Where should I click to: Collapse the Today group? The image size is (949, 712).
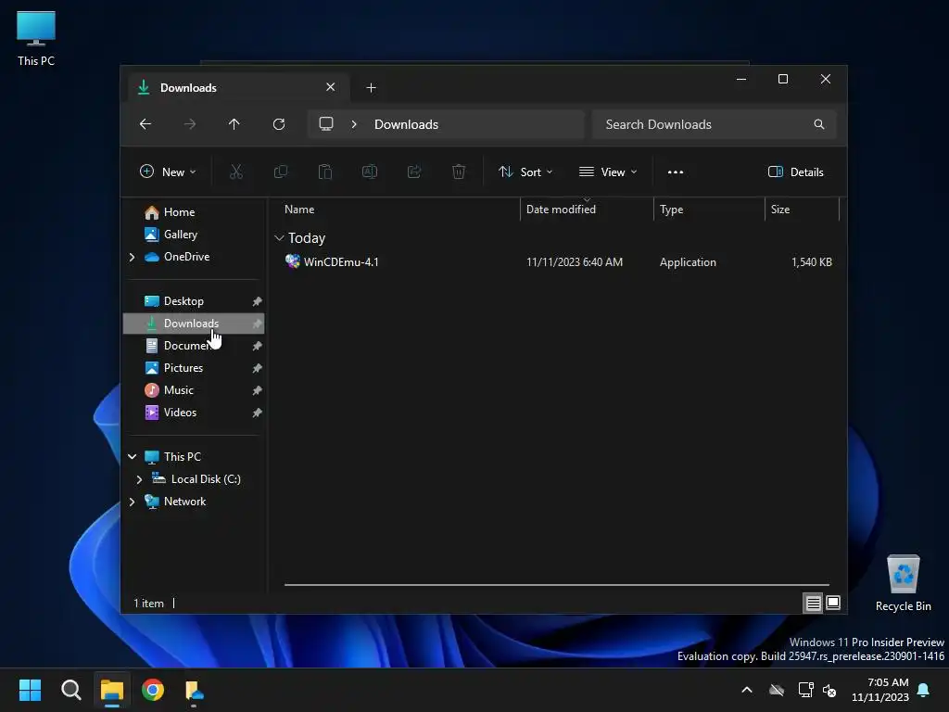279,238
